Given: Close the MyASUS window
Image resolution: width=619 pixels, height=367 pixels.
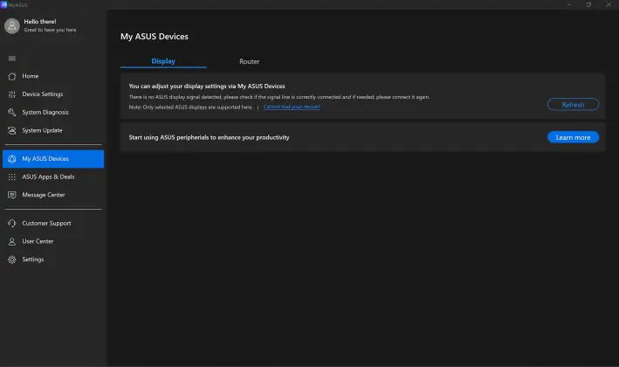Looking at the screenshot, I should pos(609,4).
